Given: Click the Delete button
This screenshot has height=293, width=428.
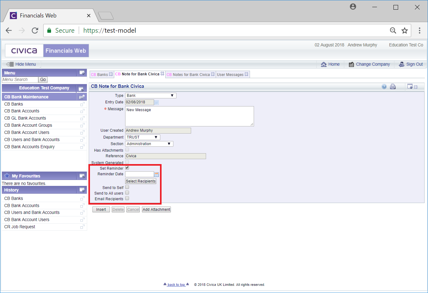Looking at the screenshot, I should coord(118,210).
